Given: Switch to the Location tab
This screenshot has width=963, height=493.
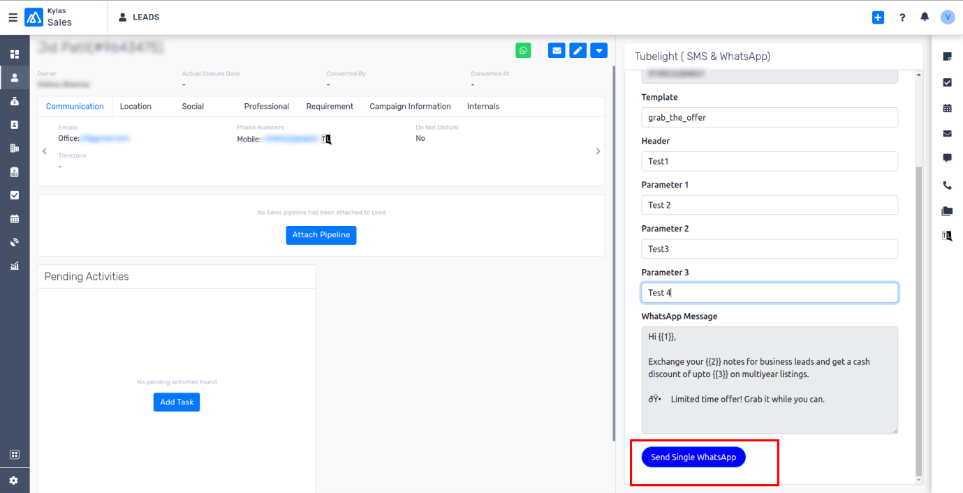Looking at the screenshot, I should click(x=135, y=107).
